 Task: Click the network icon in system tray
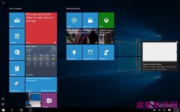click(159, 110)
